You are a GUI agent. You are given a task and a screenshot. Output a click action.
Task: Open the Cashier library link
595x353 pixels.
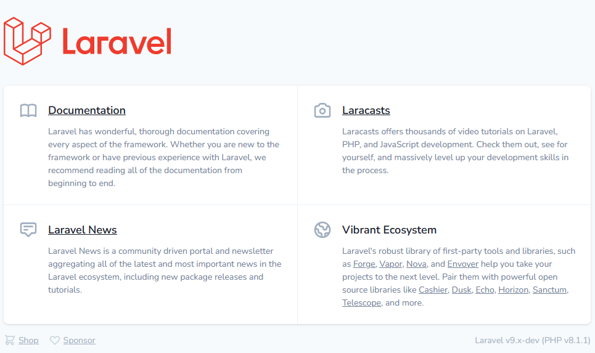coord(433,290)
